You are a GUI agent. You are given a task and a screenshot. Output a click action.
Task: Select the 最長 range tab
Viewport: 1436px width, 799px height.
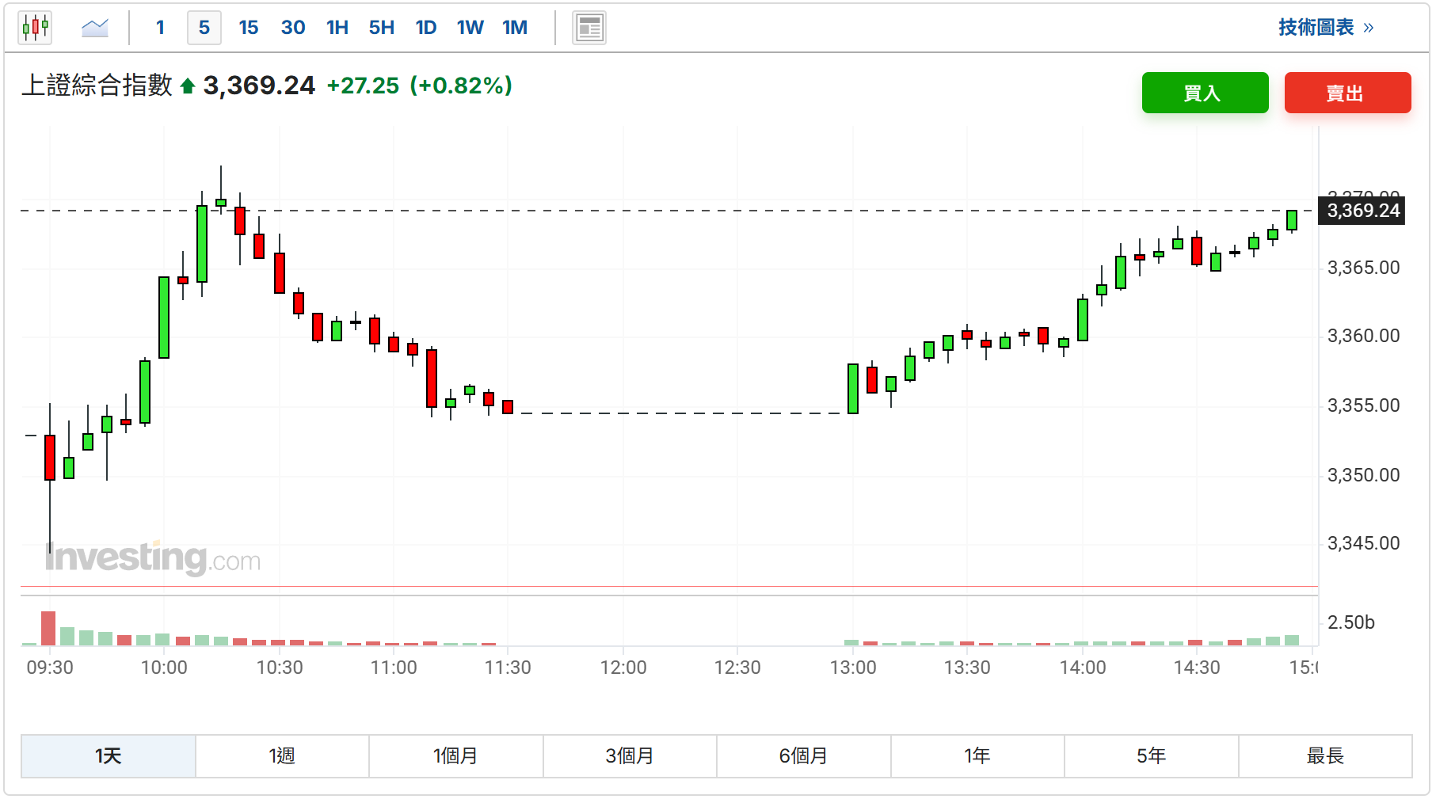click(1325, 756)
